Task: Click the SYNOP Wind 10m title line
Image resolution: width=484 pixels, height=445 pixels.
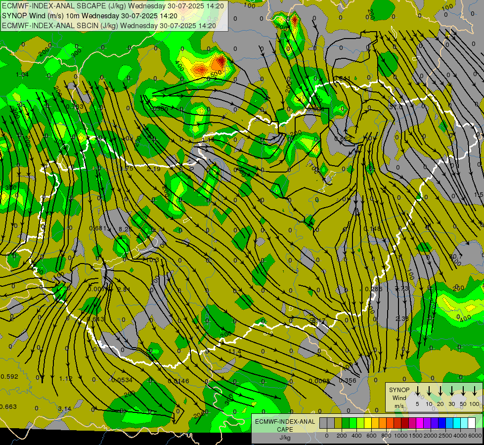Action: (x=89, y=16)
